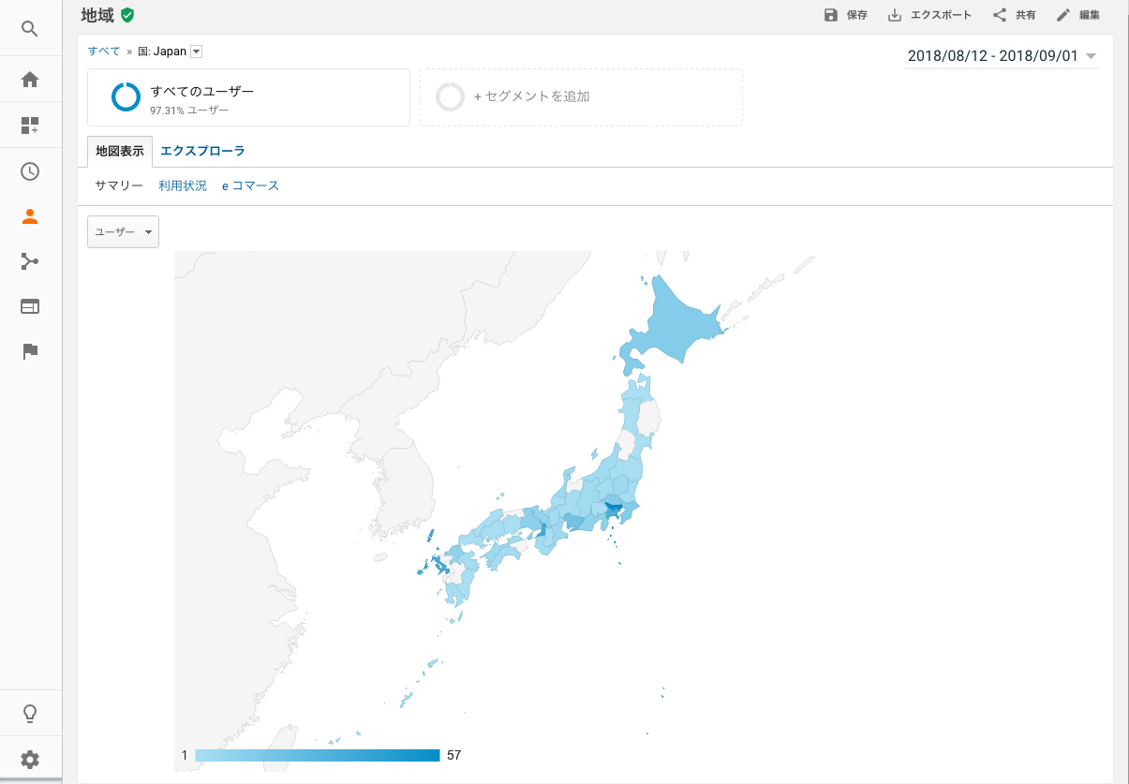Viewport: 1129px width, 784px height.
Task: Open the Home icon in sidebar
Action: coord(30,80)
